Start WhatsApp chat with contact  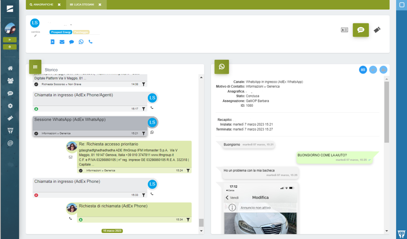pos(81,42)
